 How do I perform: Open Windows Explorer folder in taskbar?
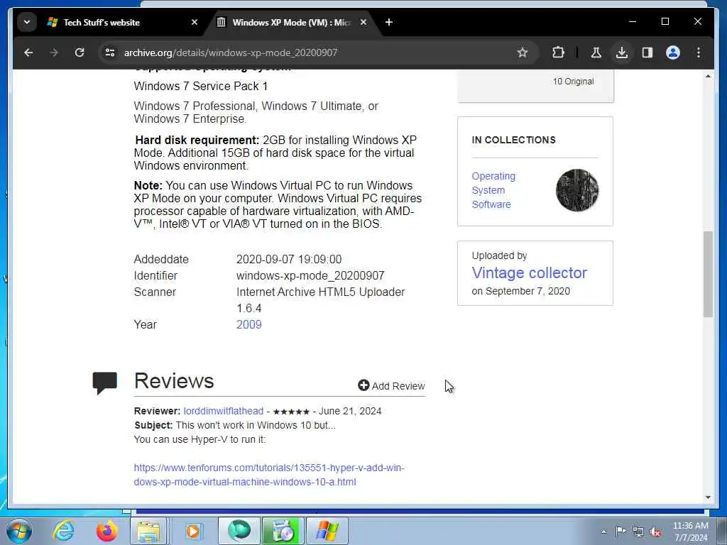tap(148, 531)
